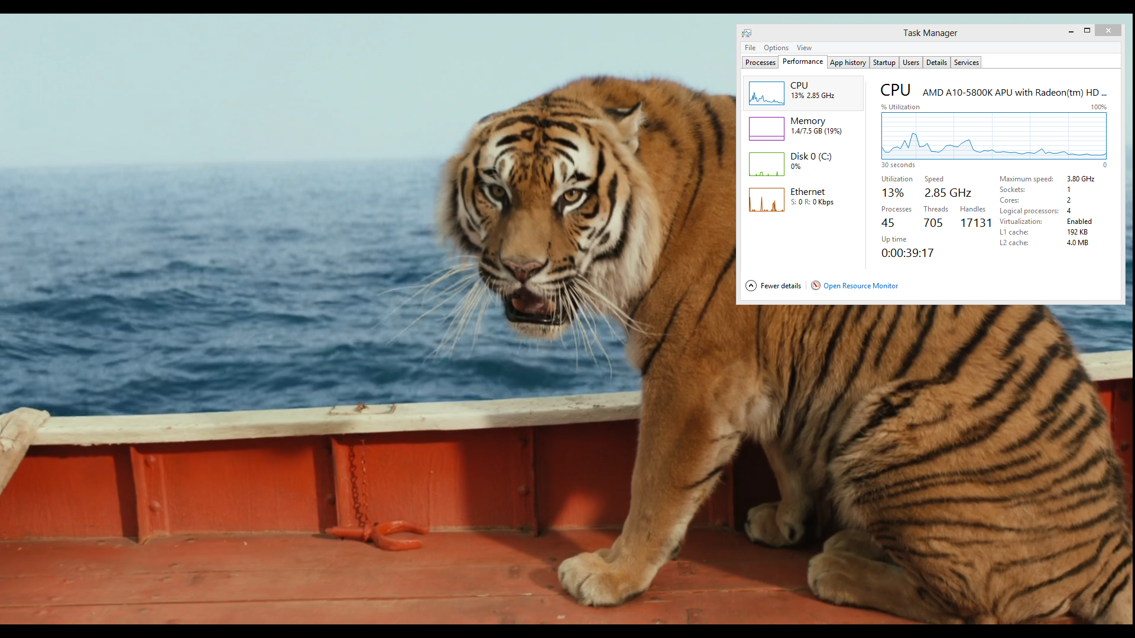This screenshot has height=638, width=1135.
Task: Open the File menu
Action: pyautogui.click(x=750, y=48)
